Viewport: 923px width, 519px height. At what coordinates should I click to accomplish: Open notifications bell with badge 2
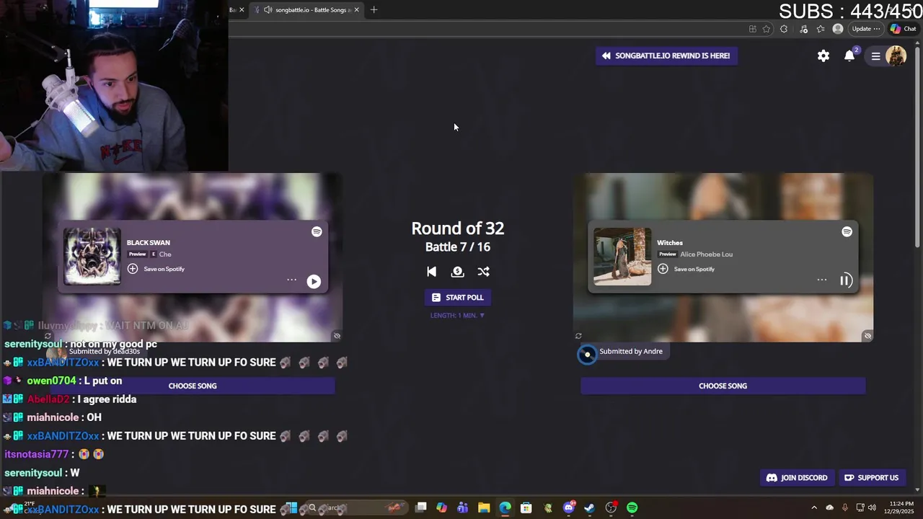coord(850,55)
